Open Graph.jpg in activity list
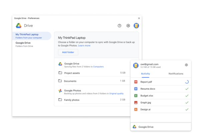The image size is (200, 140). [x=161, y=102]
